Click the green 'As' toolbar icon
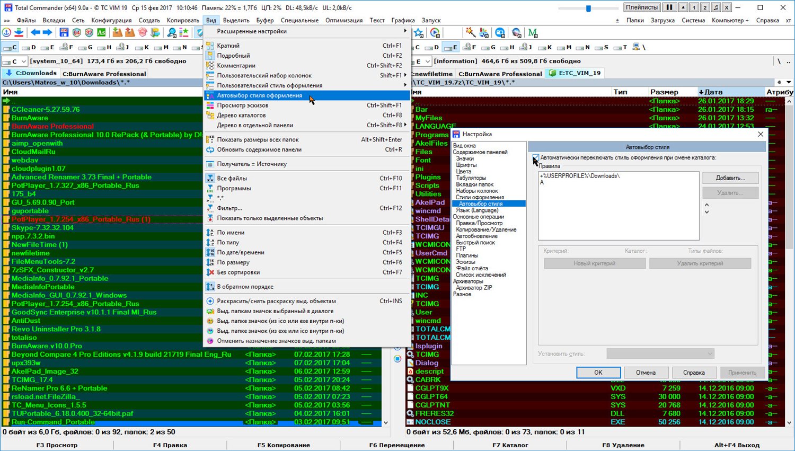This screenshot has height=451, width=795. coord(101,33)
